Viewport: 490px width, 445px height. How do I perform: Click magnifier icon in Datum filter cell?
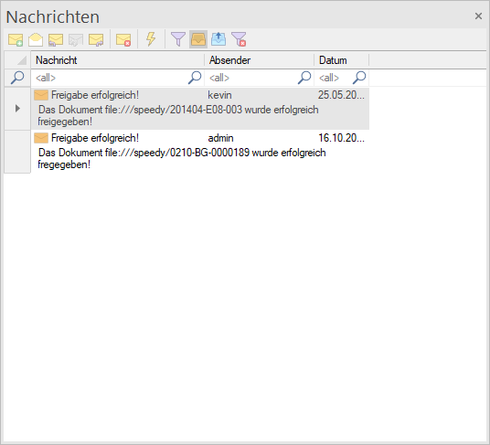click(359, 78)
